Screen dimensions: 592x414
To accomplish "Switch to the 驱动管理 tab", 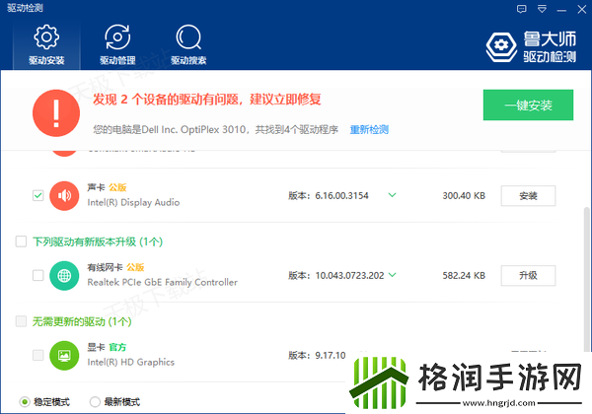I will tap(117, 45).
